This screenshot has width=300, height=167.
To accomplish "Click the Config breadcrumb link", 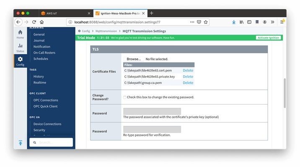I will [x=86, y=31].
